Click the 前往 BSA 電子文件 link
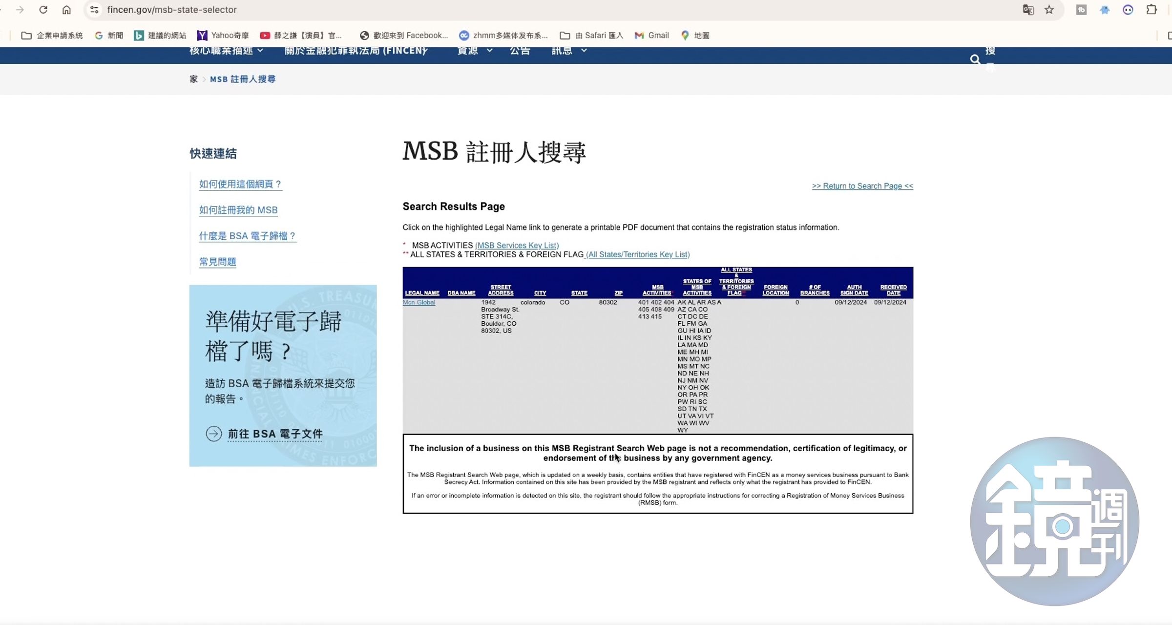Image resolution: width=1172 pixels, height=625 pixels. pyautogui.click(x=275, y=434)
